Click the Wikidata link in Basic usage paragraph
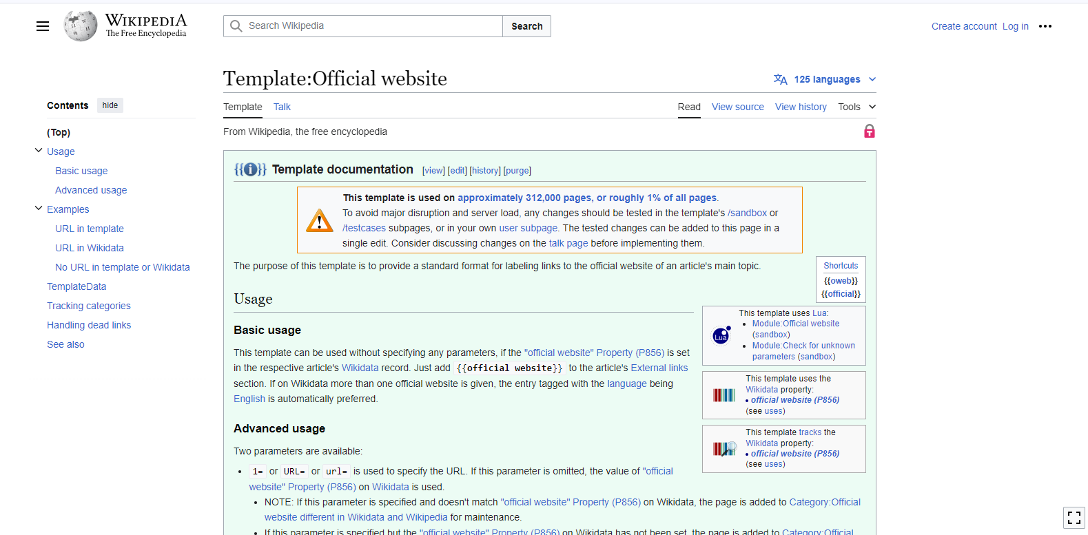1088x535 pixels. [360, 368]
